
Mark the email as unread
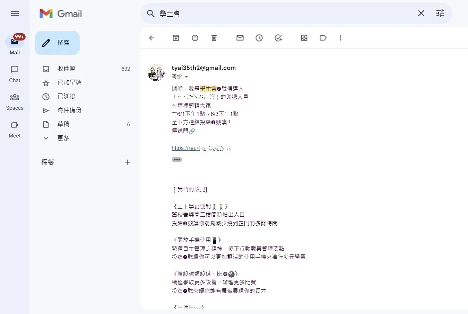pos(240,38)
